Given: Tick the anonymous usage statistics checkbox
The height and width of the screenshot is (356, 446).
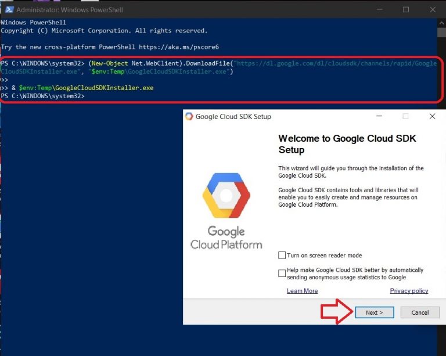Looking at the screenshot, I should [x=282, y=274].
